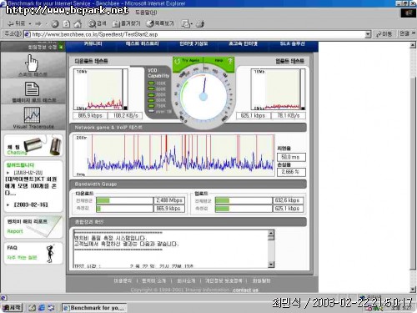Screen dimensions: 417x313
Task: Click the 2.666 % loss rate value
Action: tap(291, 172)
